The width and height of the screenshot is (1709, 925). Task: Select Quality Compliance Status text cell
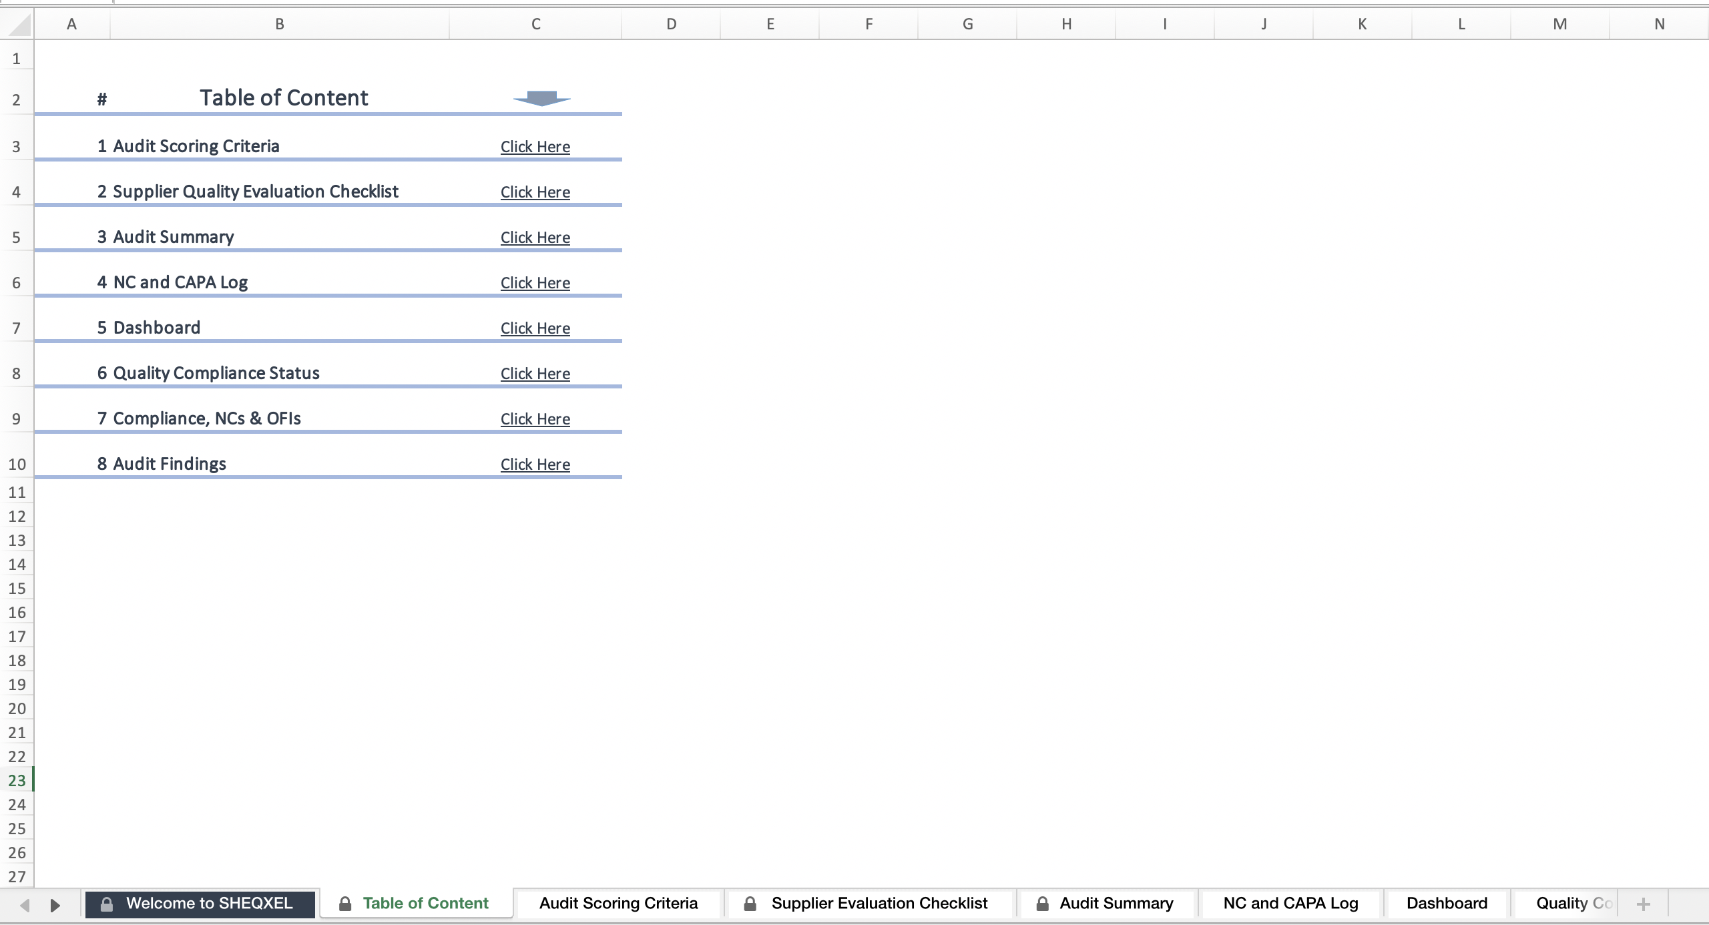216,373
